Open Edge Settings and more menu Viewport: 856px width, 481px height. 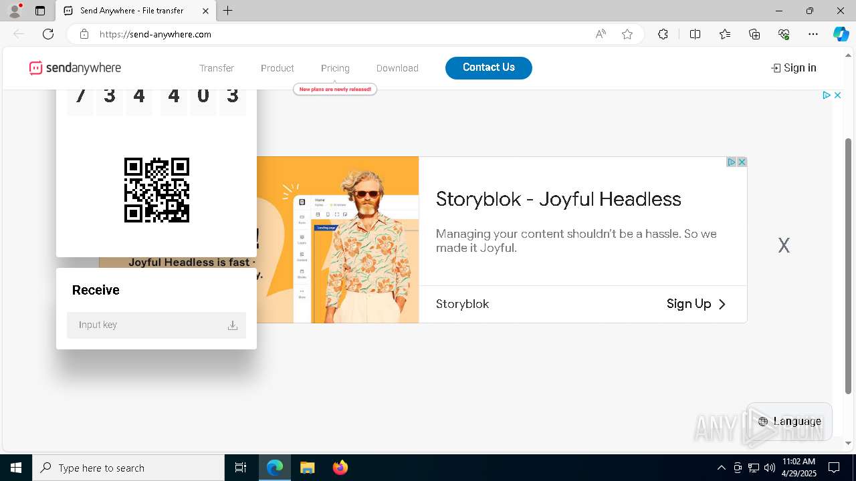click(813, 34)
